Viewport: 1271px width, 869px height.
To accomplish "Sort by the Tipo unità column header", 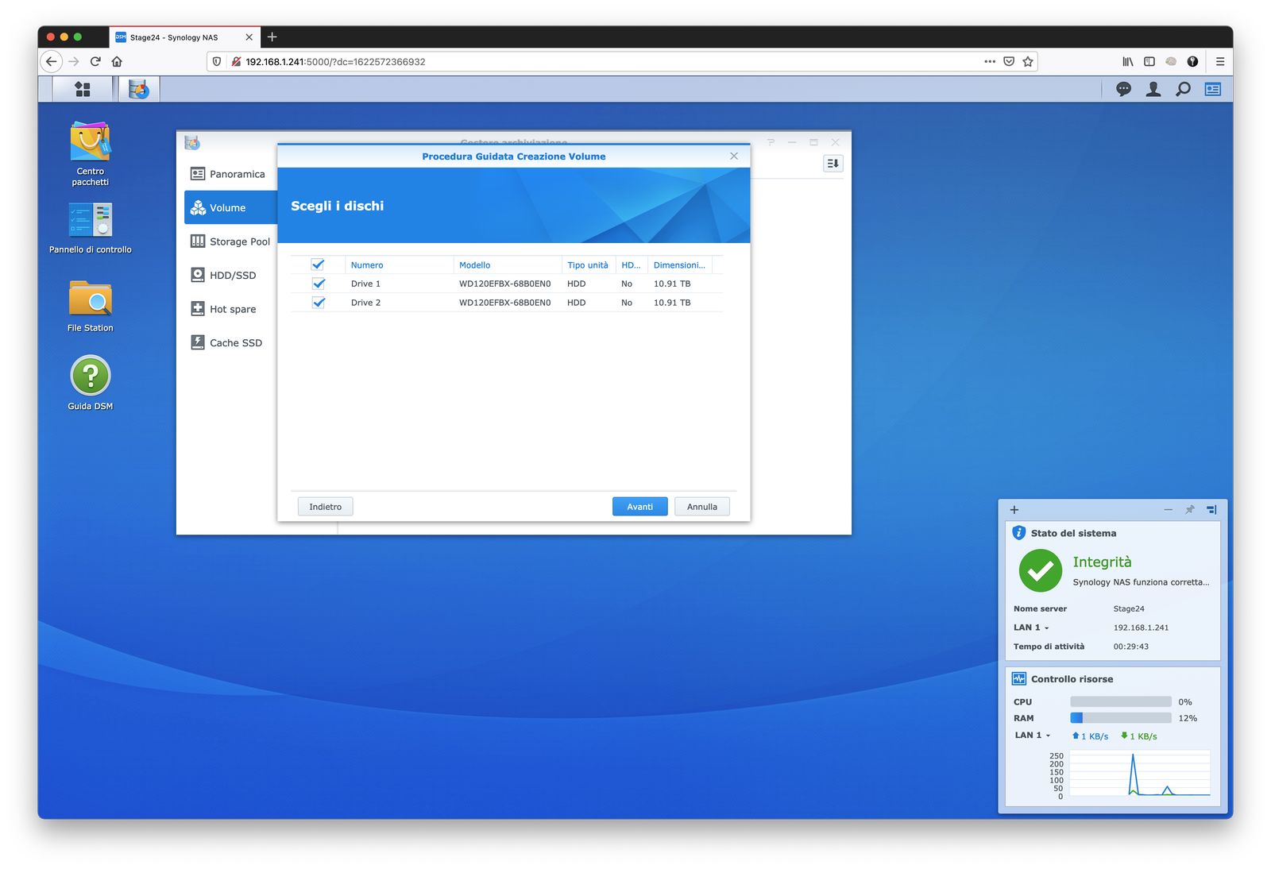I will pos(589,265).
